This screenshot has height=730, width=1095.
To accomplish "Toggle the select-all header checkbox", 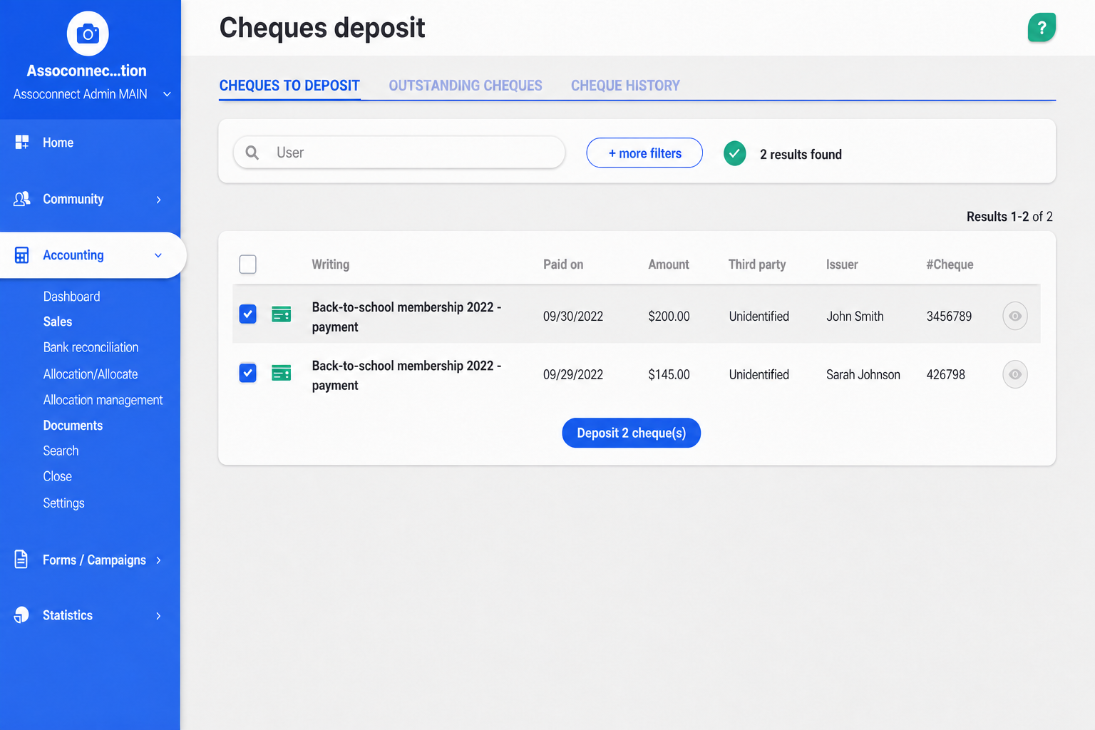I will (x=247, y=264).
